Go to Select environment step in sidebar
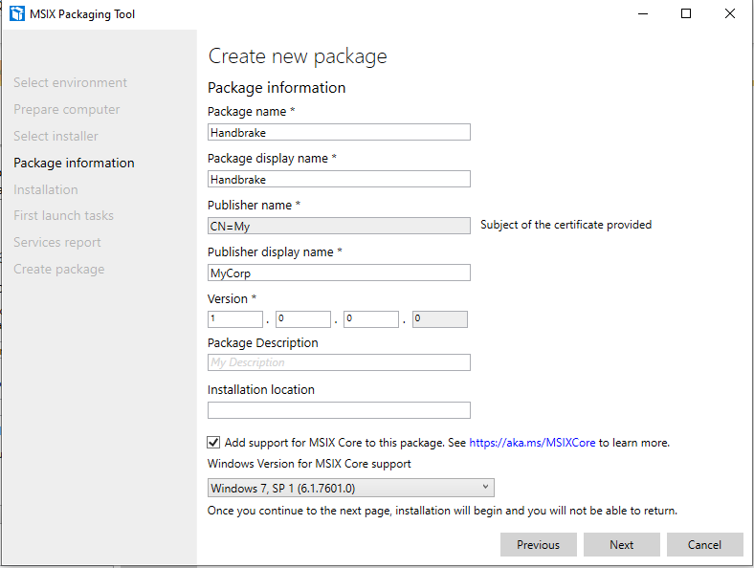 click(x=70, y=83)
